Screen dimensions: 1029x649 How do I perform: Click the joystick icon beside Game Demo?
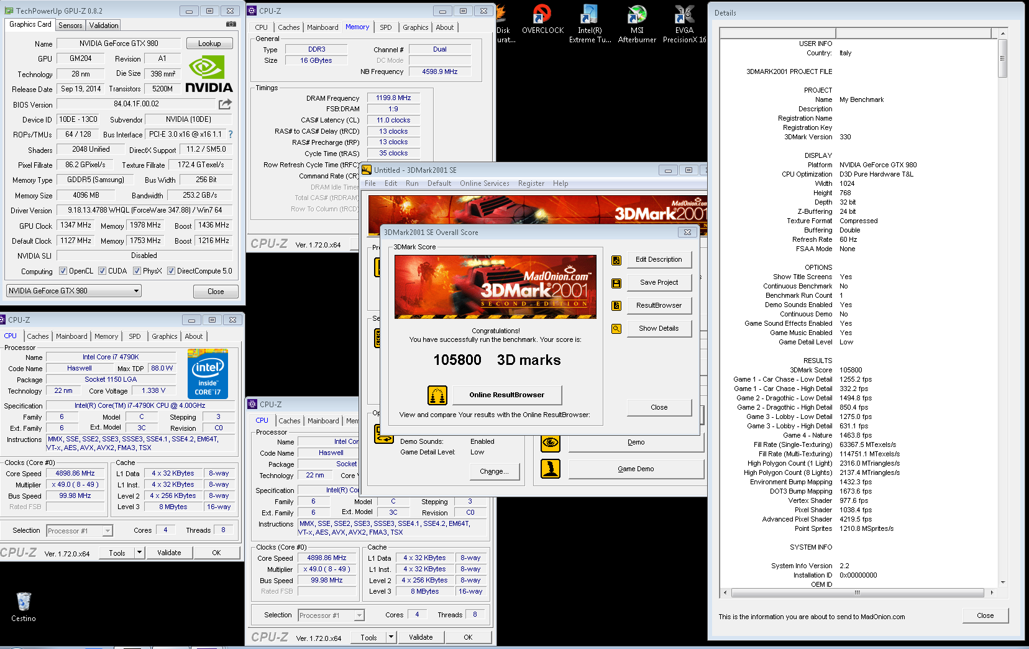tap(551, 469)
